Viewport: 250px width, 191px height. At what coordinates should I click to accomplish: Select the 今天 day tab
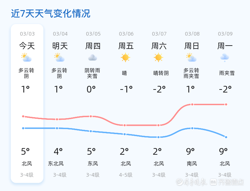[x=27, y=46]
